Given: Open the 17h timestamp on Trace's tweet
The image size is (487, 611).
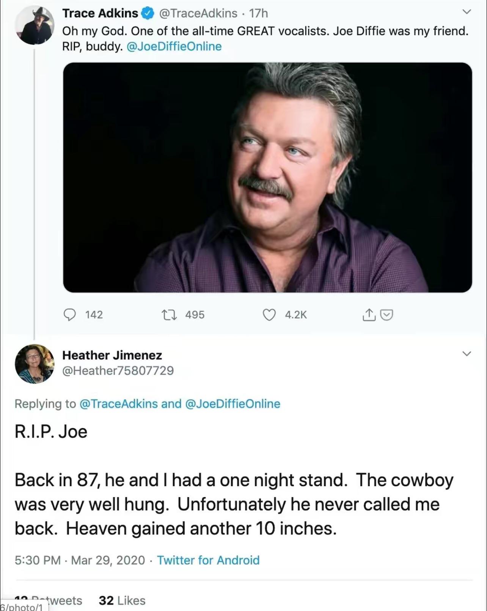Looking at the screenshot, I should [x=258, y=13].
